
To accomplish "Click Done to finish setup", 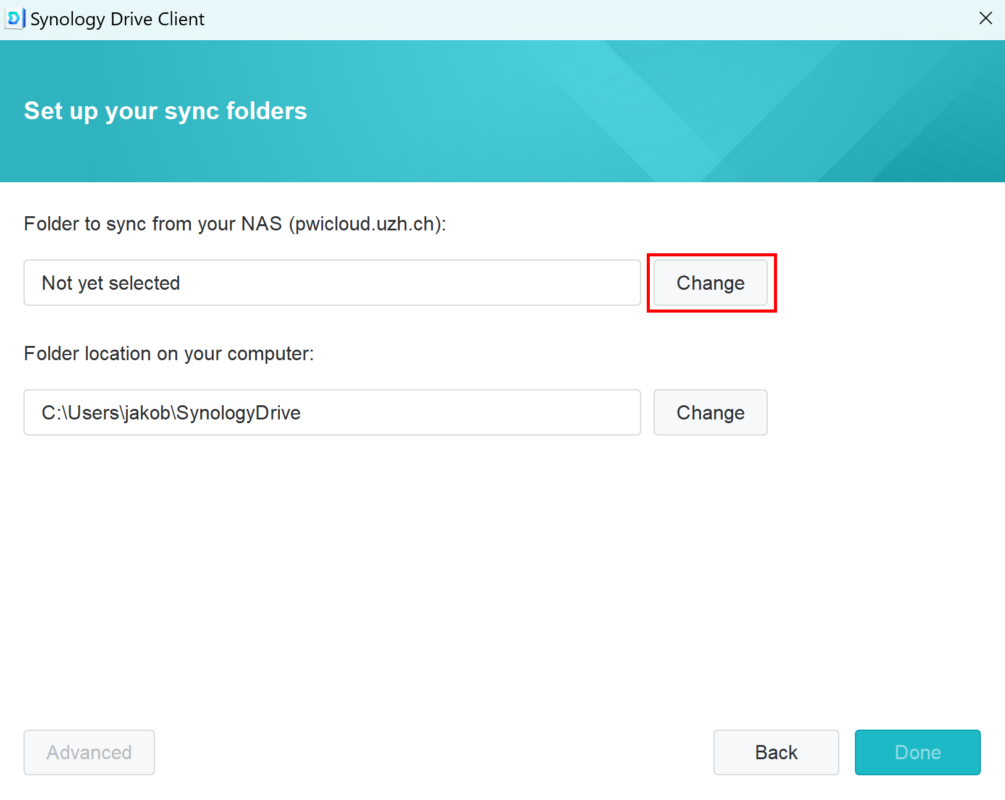I will 918,752.
